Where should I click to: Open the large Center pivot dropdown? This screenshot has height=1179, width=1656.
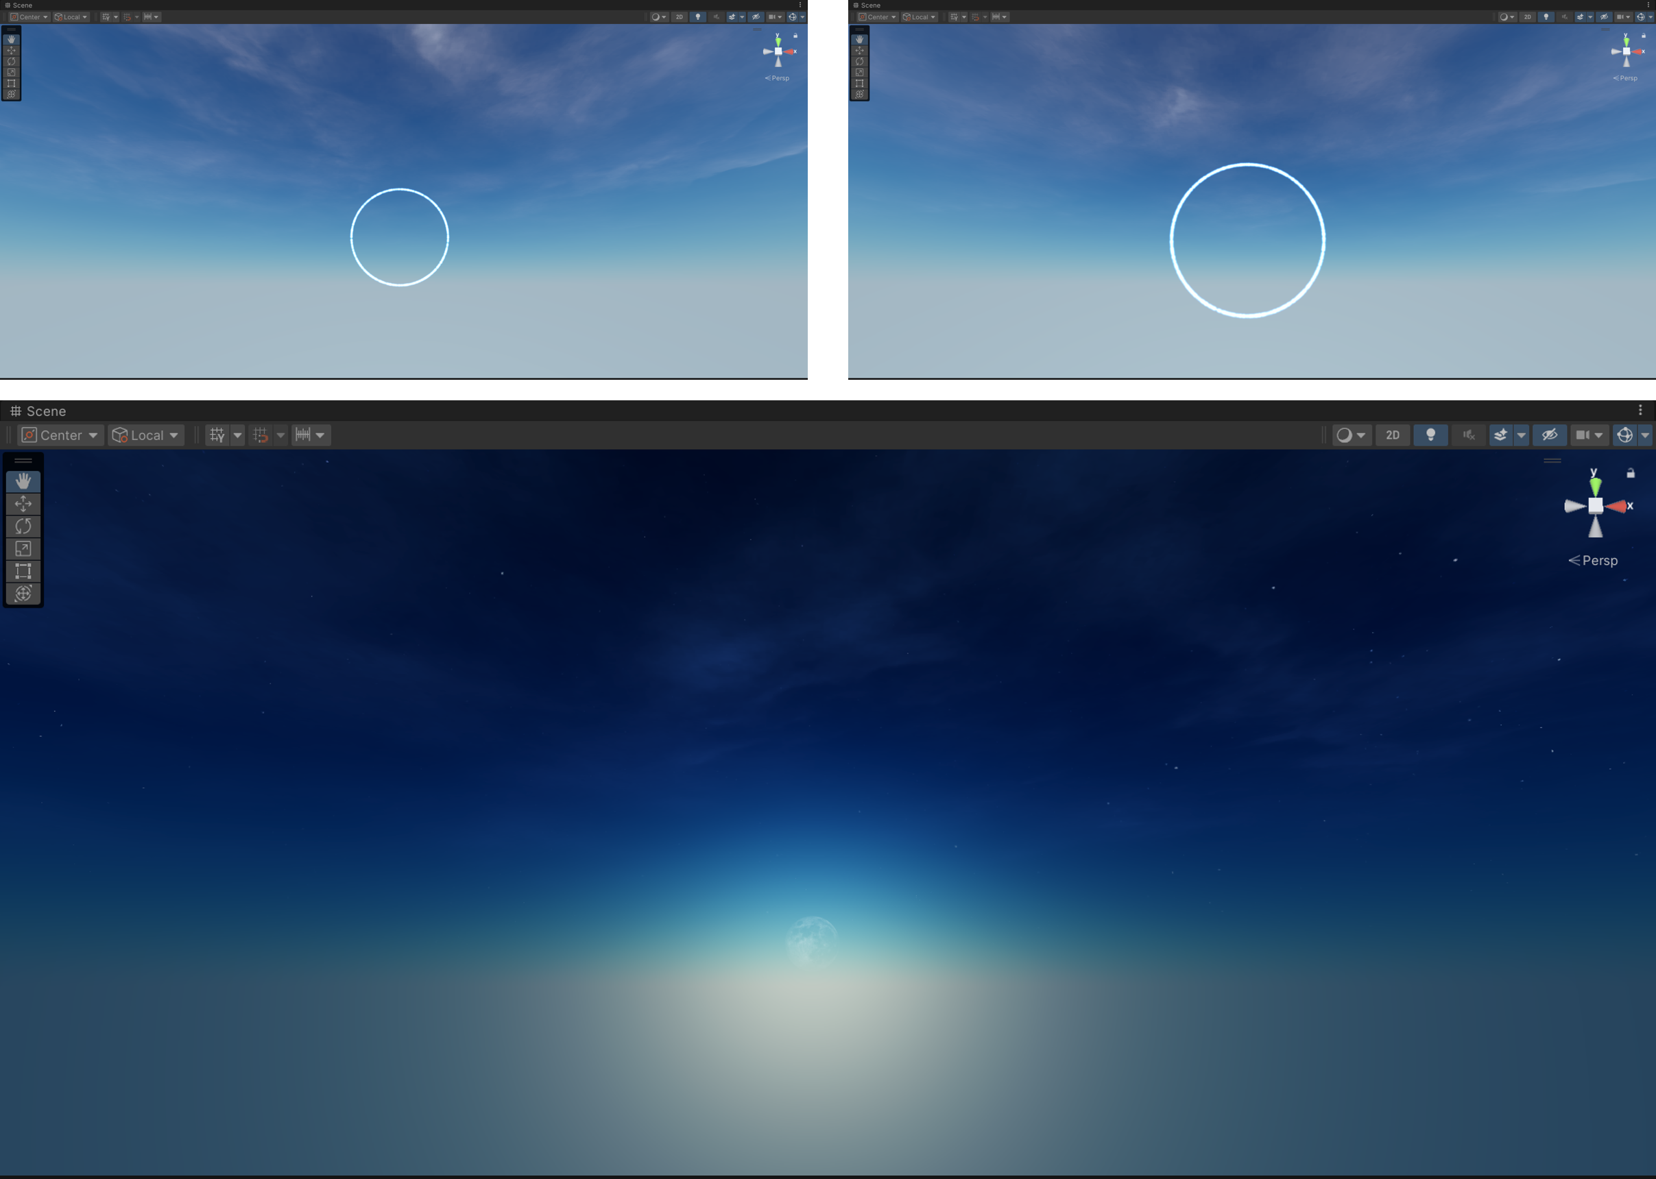point(60,435)
